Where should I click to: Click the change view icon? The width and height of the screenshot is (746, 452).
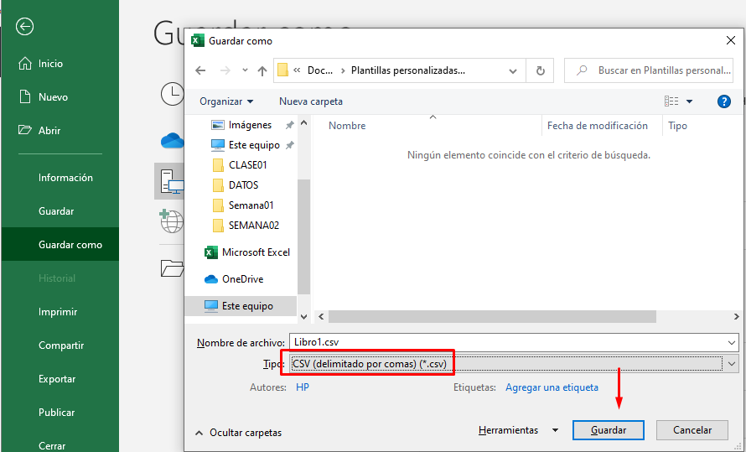click(x=672, y=101)
